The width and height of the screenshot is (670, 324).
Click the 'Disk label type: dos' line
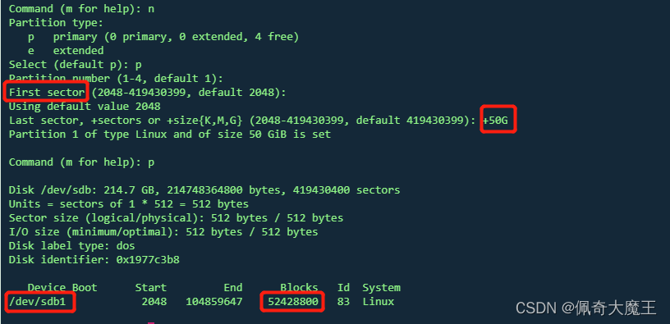tap(71, 246)
